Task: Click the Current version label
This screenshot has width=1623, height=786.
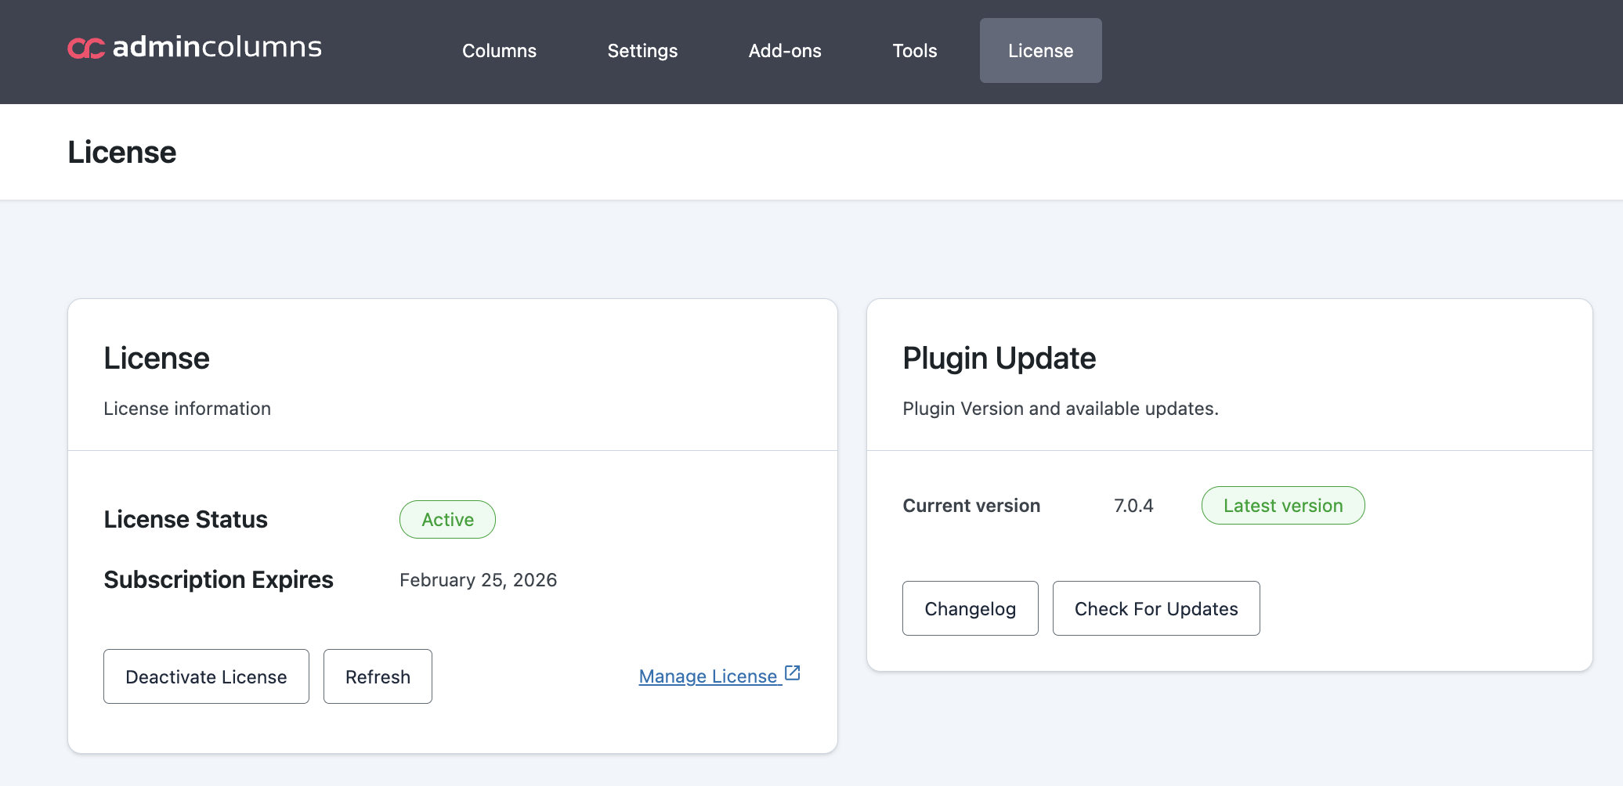Action: coord(971,506)
